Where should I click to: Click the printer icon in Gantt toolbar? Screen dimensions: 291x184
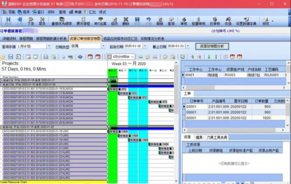tap(46, 57)
